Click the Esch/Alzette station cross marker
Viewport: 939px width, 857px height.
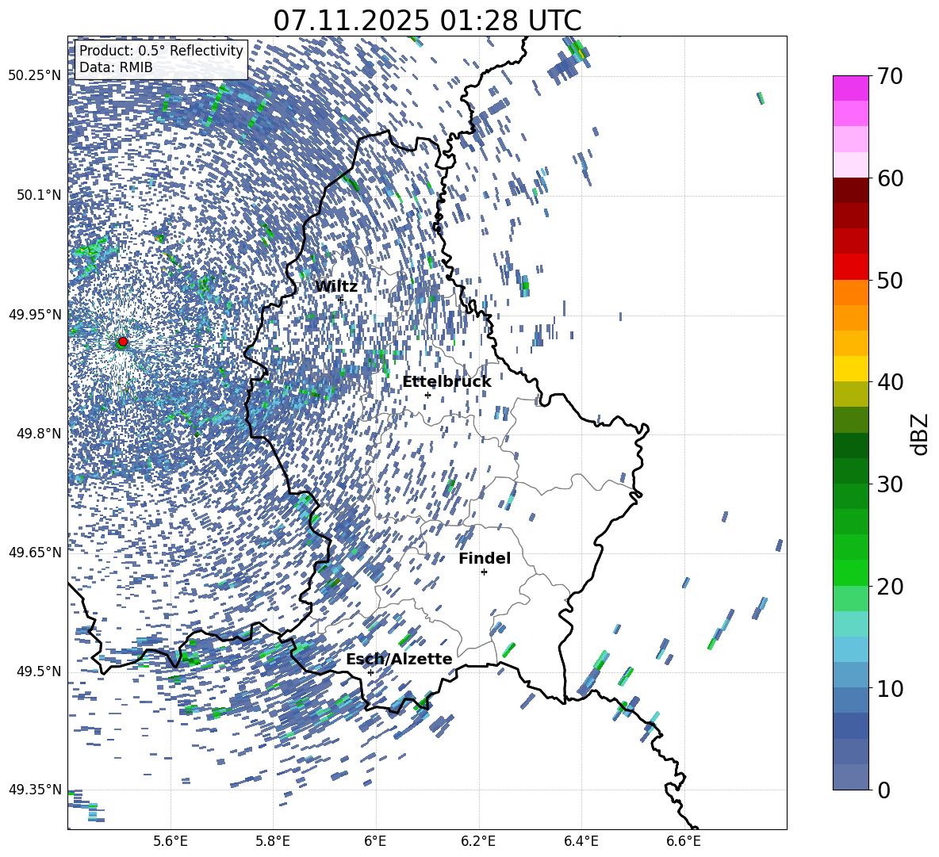pos(370,672)
